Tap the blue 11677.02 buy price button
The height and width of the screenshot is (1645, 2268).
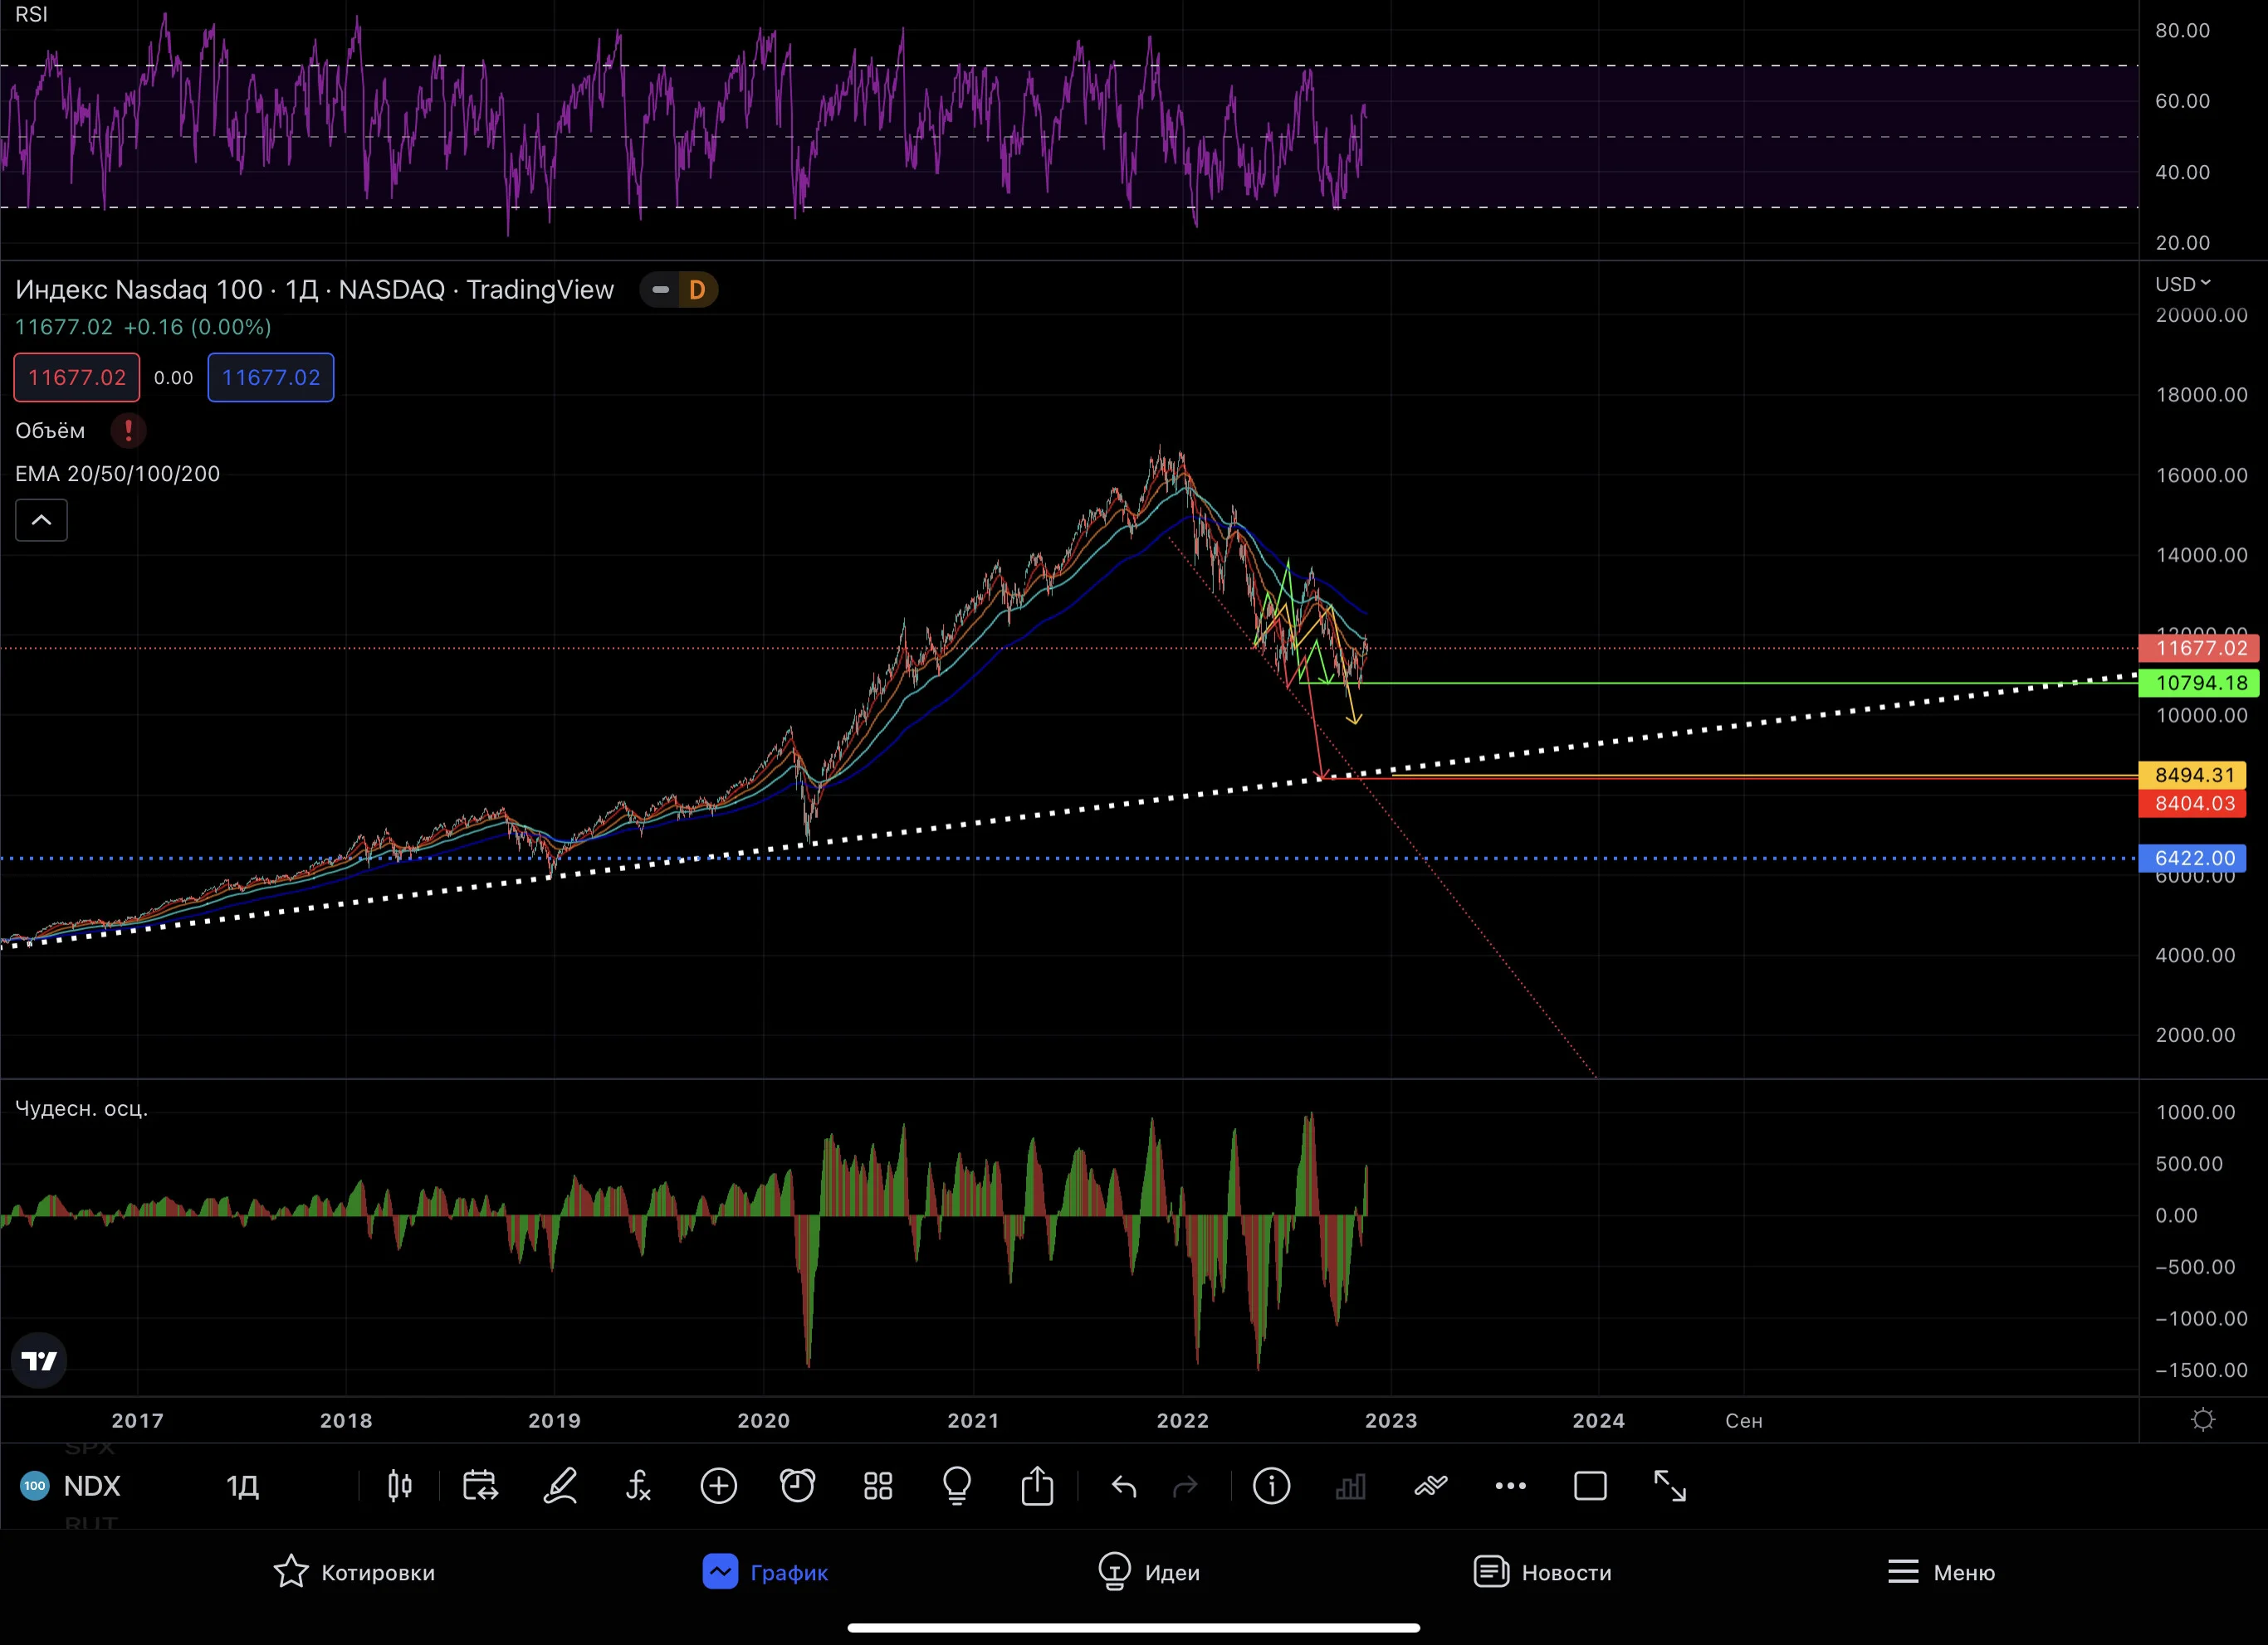coord(271,377)
